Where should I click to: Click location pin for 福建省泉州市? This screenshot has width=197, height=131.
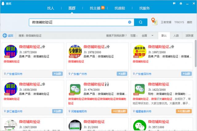pos(134,111)
